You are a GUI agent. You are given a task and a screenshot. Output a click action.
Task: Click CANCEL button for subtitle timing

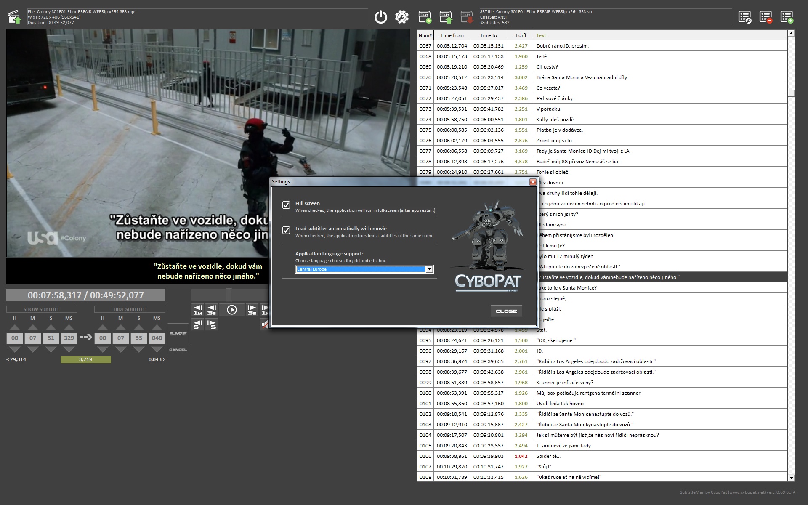tap(178, 350)
